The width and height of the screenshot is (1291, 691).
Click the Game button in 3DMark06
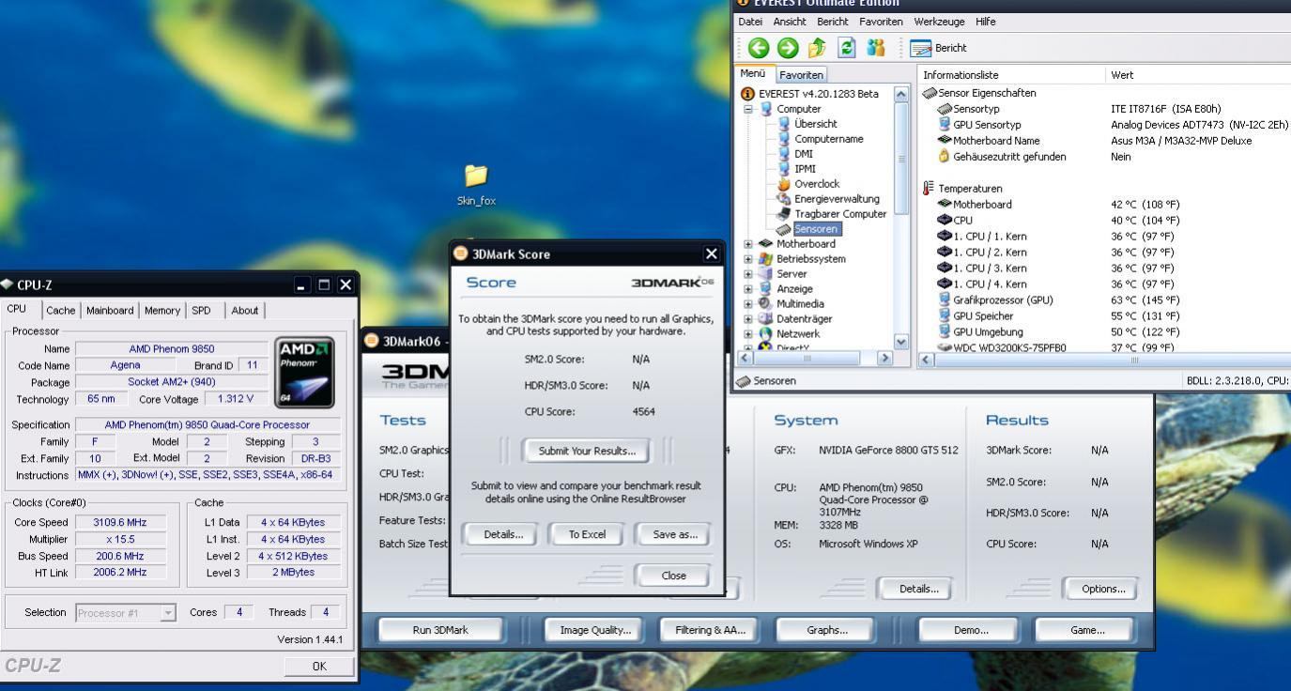1087,630
